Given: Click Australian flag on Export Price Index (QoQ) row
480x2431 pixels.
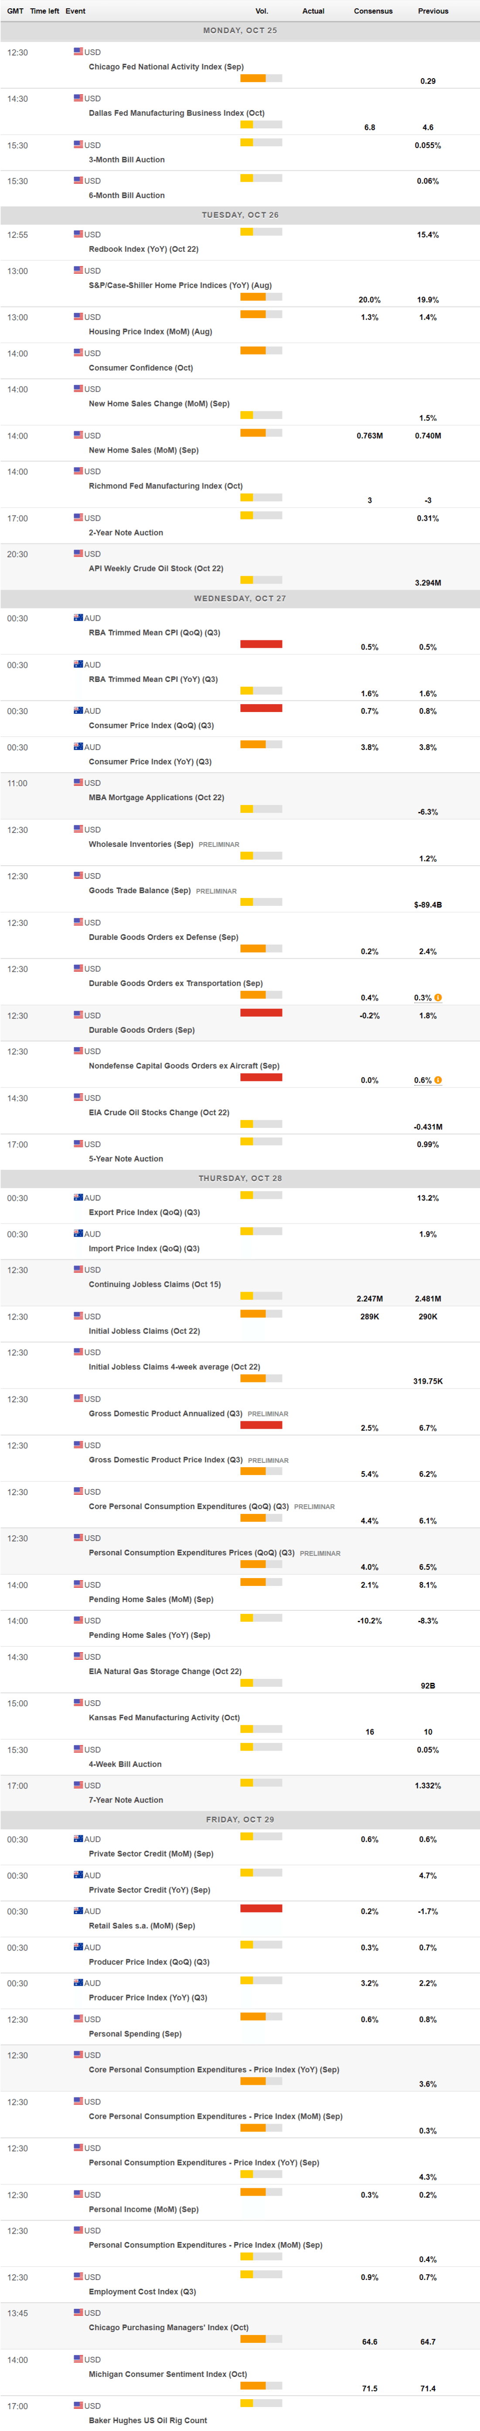Looking at the screenshot, I should [x=78, y=1197].
